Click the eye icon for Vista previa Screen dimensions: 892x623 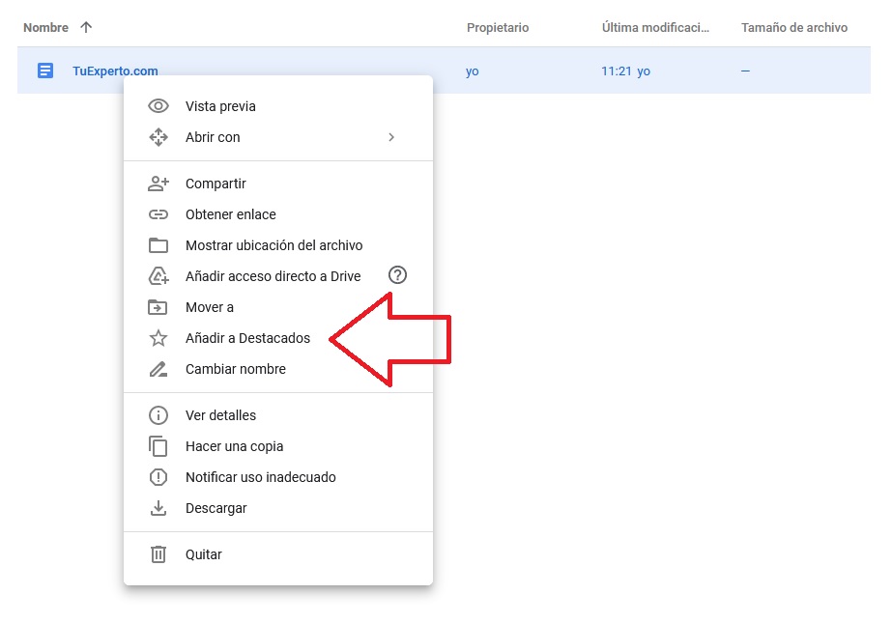coord(158,106)
